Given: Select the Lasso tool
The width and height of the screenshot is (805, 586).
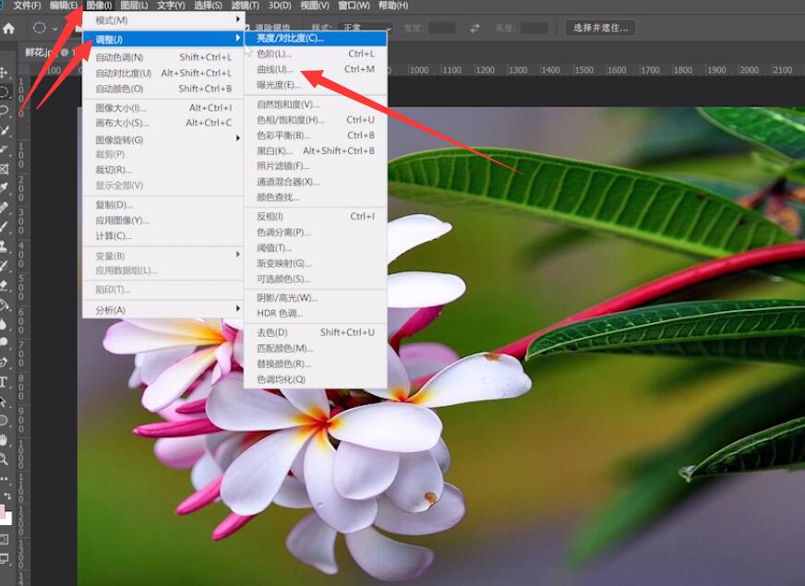Looking at the screenshot, I should pyautogui.click(x=4, y=111).
